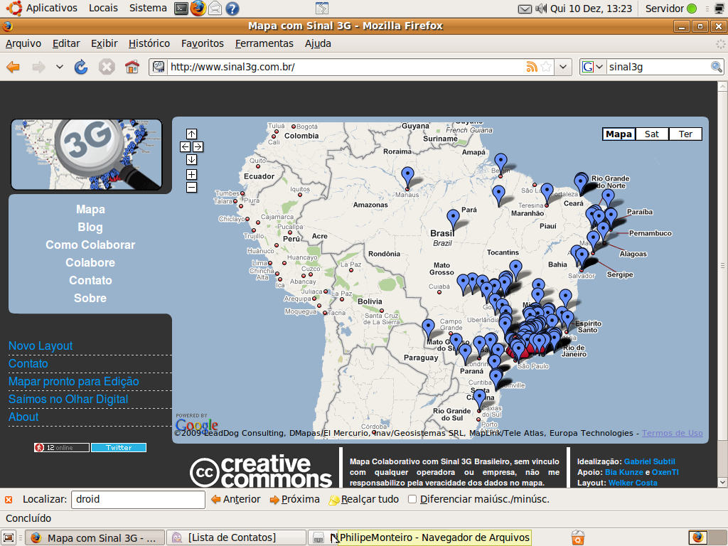Image resolution: width=728 pixels, height=546 pixels.
Task: Open the Exibir menu
Action: (x=104, y=43)
